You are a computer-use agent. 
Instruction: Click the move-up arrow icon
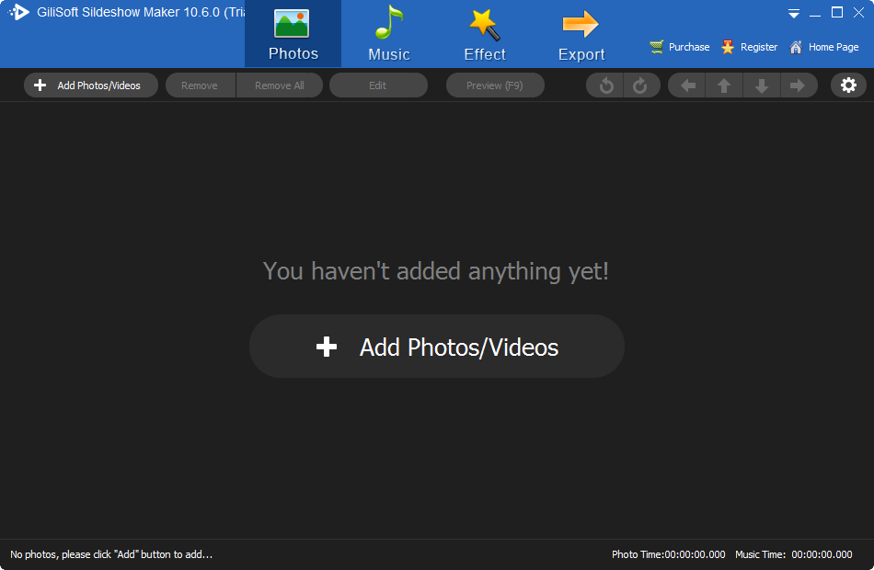pyautogui.click(x=723, y=85)
